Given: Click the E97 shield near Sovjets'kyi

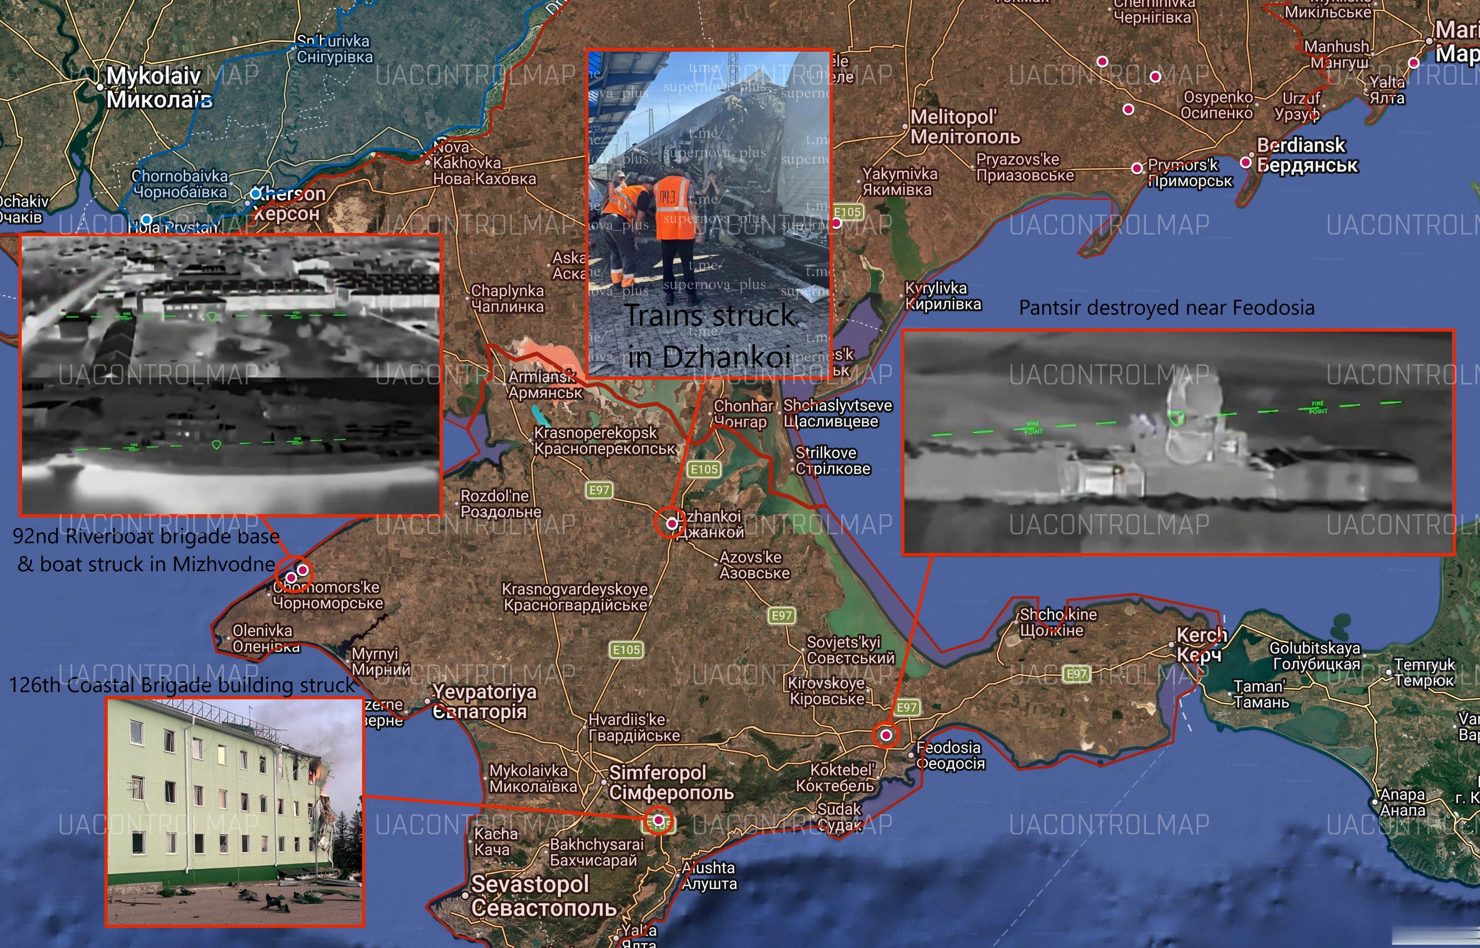Looking at the screenshot, I should click(x=782, y=615).
